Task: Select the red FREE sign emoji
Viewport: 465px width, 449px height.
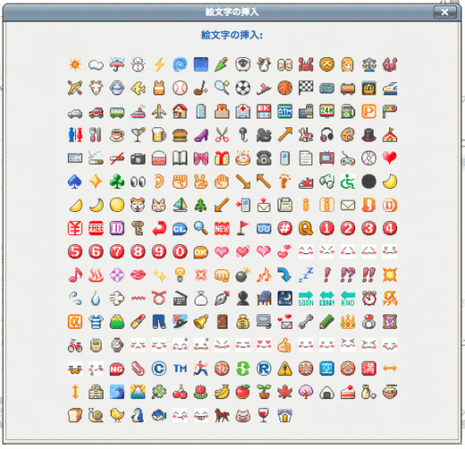Action: coord(96,228)
